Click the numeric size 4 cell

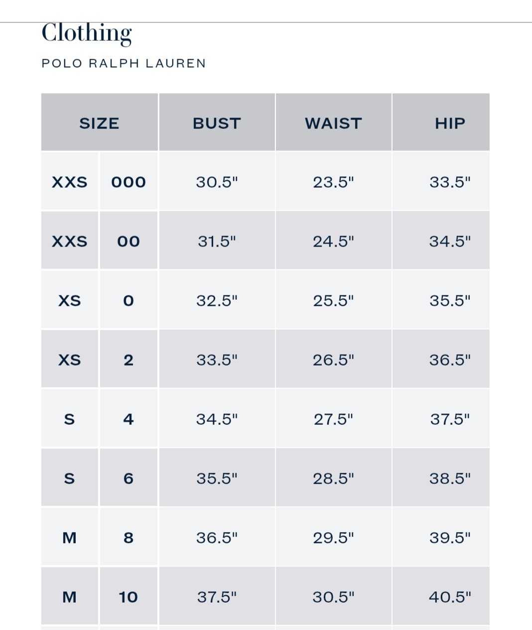tap(129, 419)
